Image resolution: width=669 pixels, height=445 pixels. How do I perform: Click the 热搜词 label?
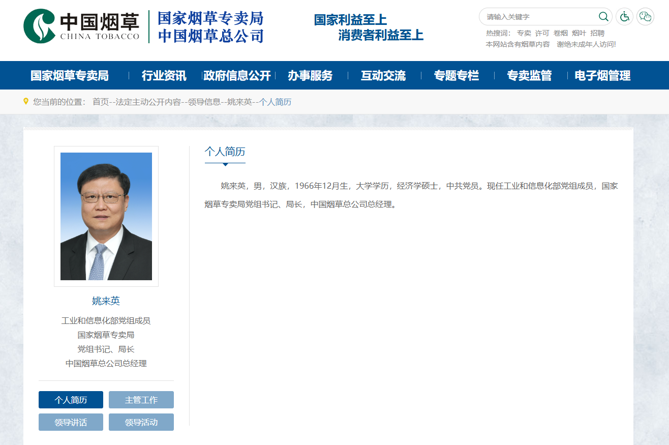(x=498, y=33)
